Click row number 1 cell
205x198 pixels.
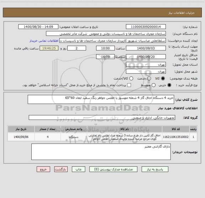tap(193, 137)
